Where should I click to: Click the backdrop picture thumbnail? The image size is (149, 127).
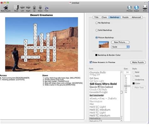(x=104, y=44)
